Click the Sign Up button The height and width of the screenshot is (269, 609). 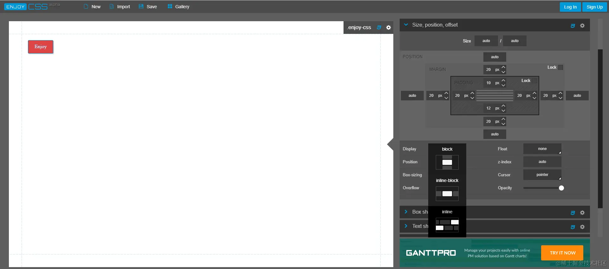coord(595,7)
